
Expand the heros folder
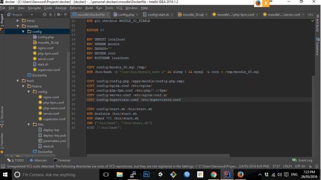point(18,20)
